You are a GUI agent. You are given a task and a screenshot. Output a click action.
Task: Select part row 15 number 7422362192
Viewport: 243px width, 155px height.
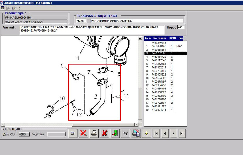click(x=165, y=96)
